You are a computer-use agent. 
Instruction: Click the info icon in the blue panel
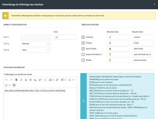pyautogui.click(x=83, y=101)
